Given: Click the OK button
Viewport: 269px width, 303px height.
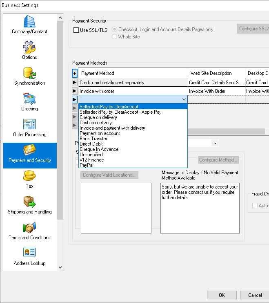Looking at the screenshot, I should pos(222,295).
